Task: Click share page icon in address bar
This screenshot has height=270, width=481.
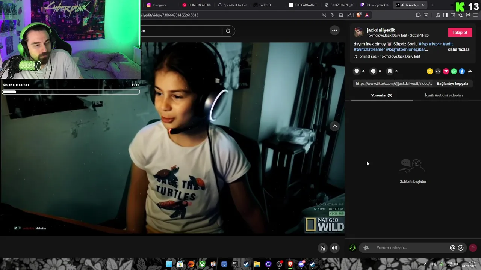Action: [349, 15]
